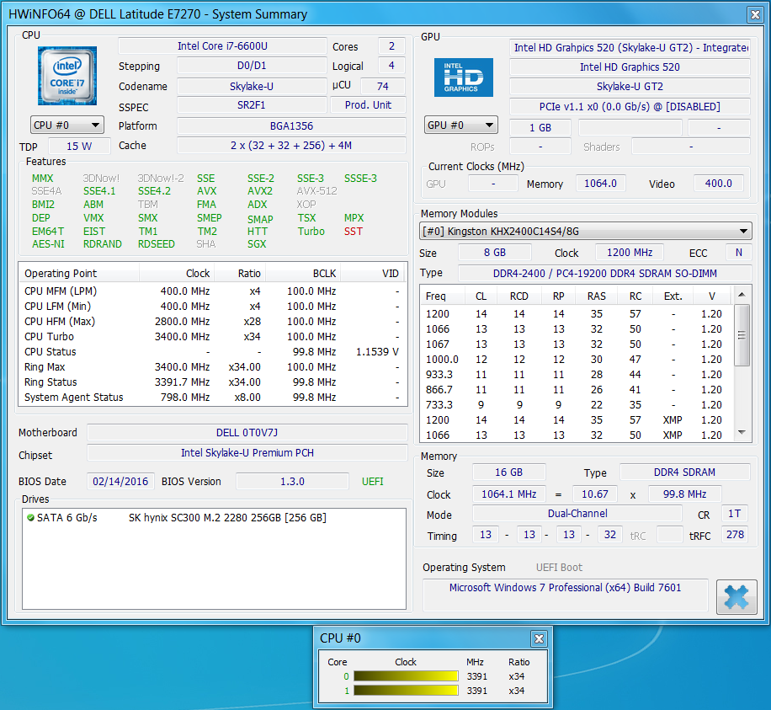Click the 733.3 frequency timing row

click(577, 405)
